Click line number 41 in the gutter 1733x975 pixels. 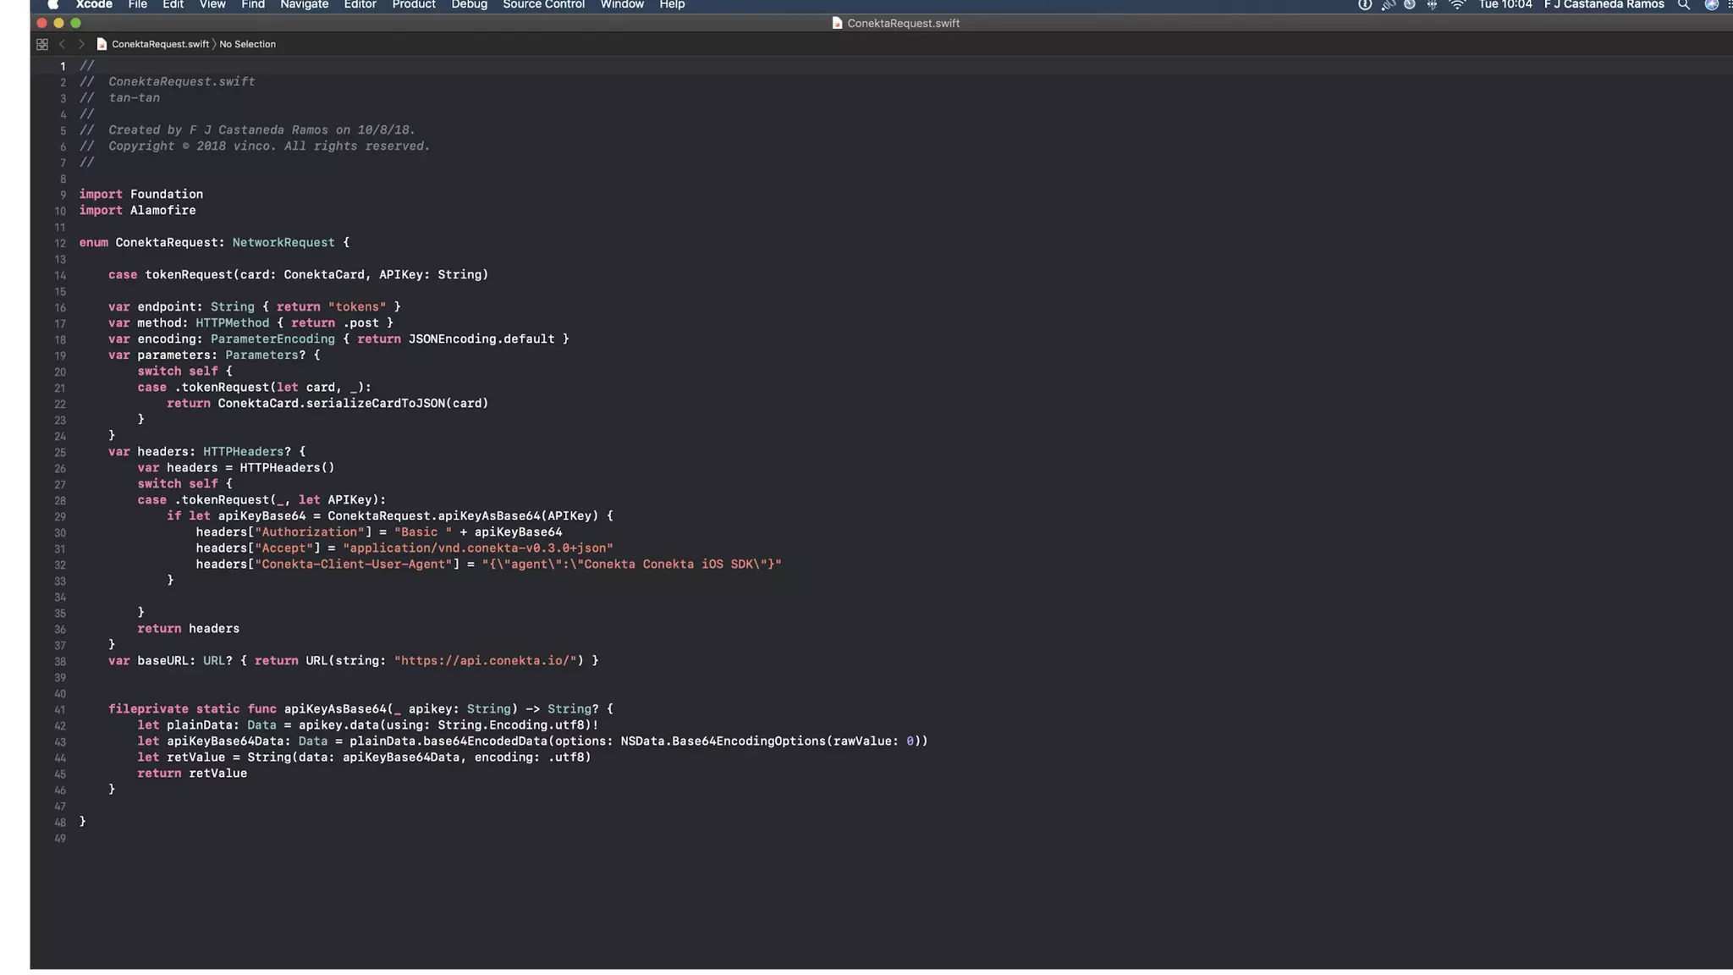60,710
